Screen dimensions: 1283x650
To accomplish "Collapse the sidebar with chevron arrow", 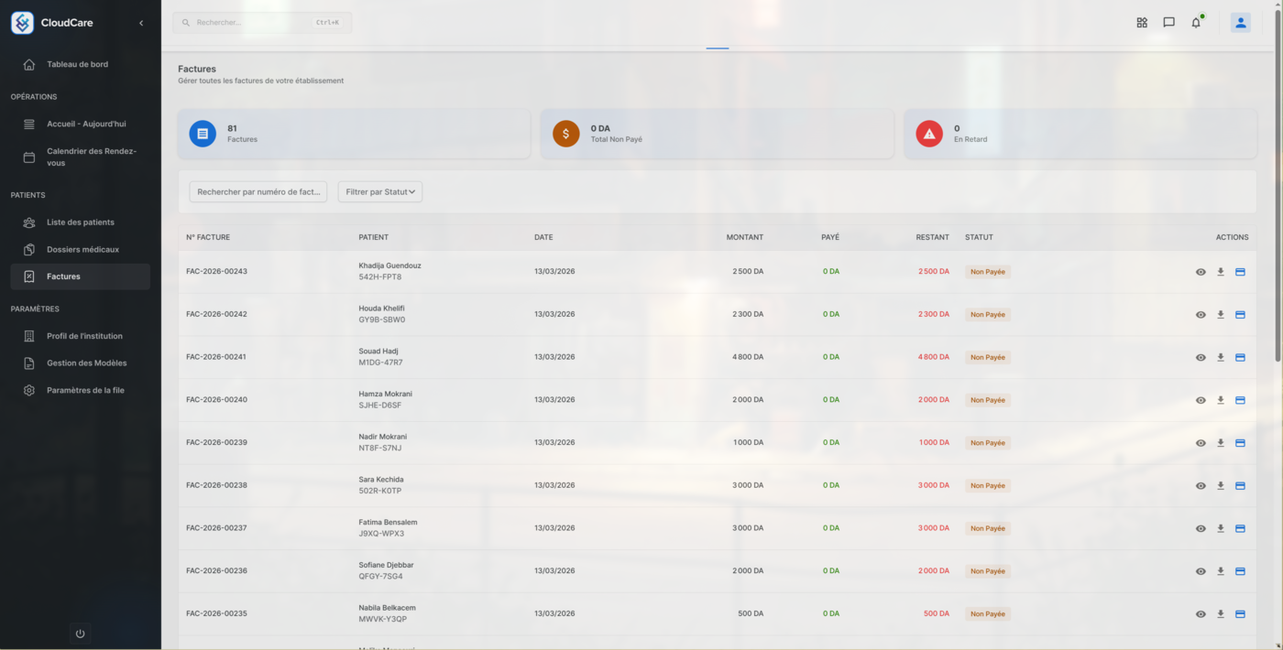I will pyautogui.click(x=141, y=23).
